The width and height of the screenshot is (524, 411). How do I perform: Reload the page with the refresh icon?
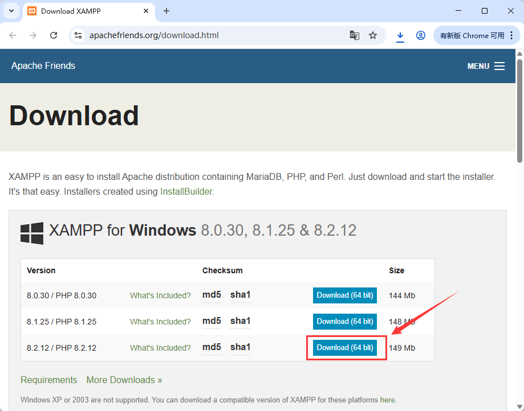(54, 35)
